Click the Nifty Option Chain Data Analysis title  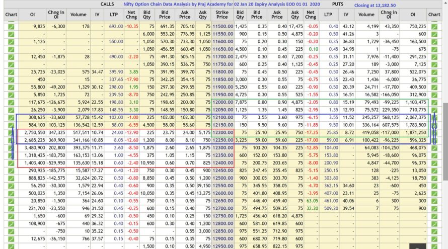pyautogui.click(x=221, y=5)
